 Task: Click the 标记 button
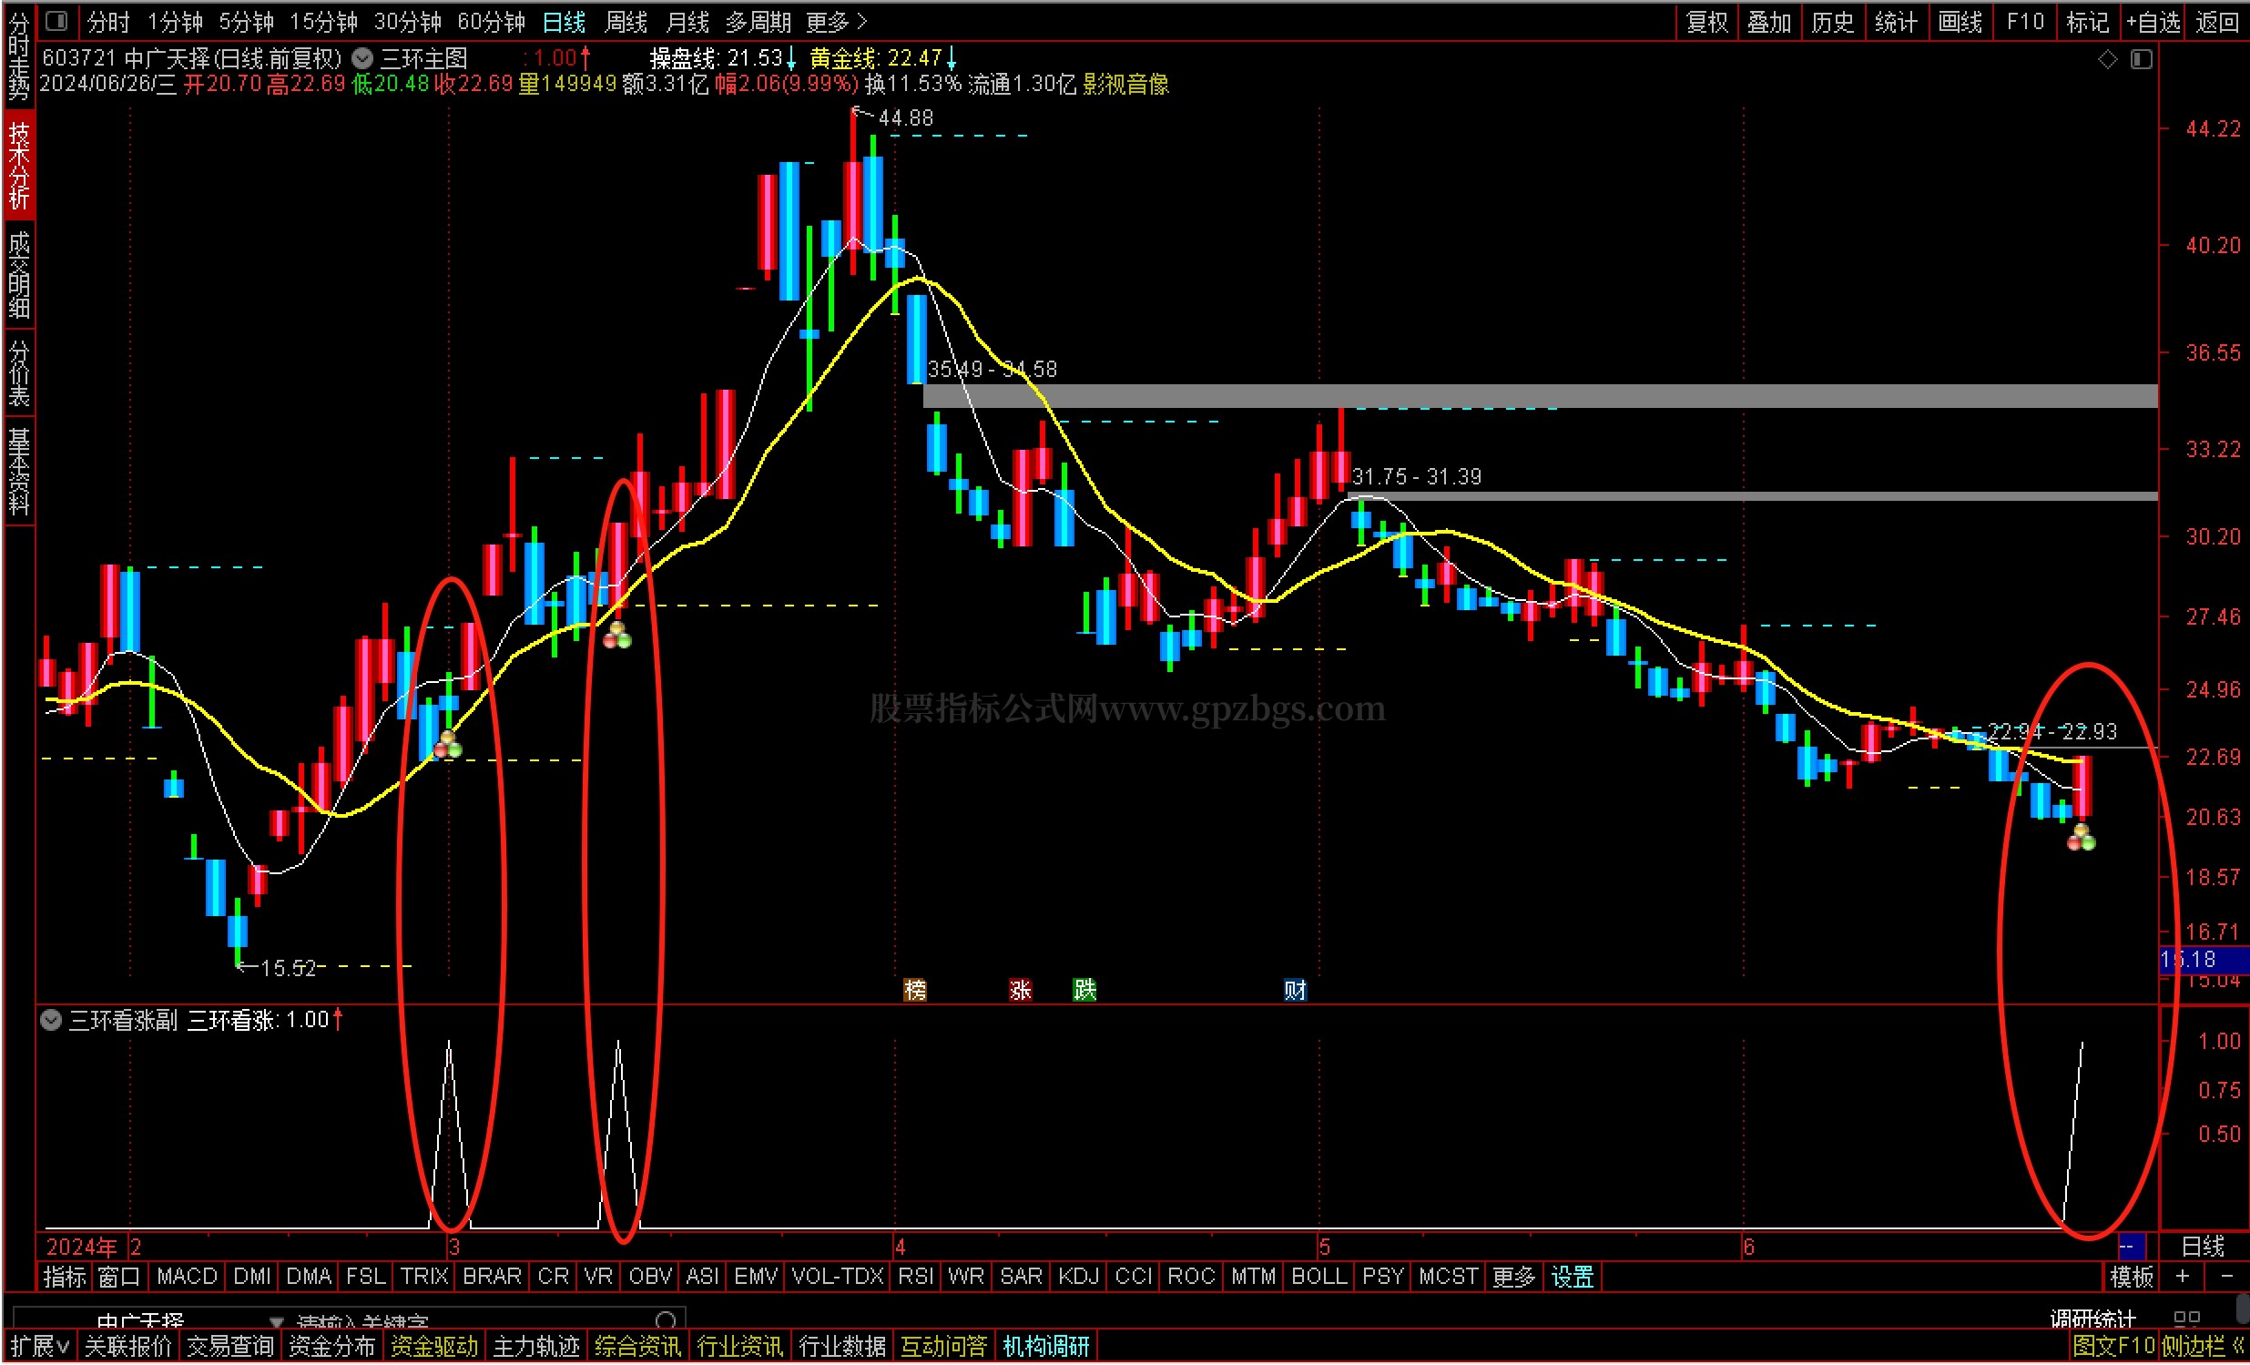(2087, 21)
